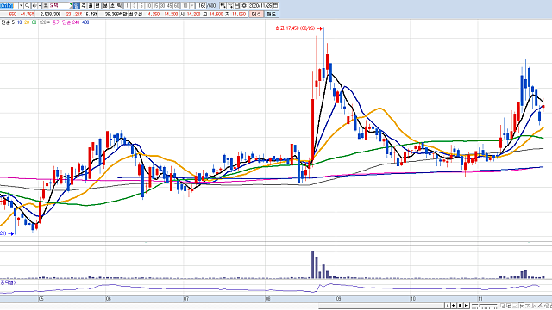Image resolution: width=552 pixels, height=310 pixels.
Task: Choose the 30-minute interval button
Action: pos(162,6)
